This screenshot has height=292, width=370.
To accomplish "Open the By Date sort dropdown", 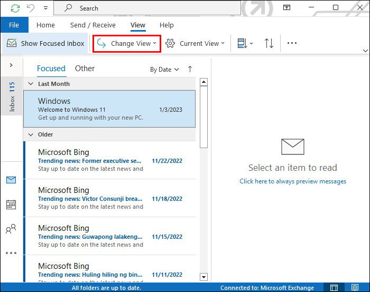I will point(164,70).
